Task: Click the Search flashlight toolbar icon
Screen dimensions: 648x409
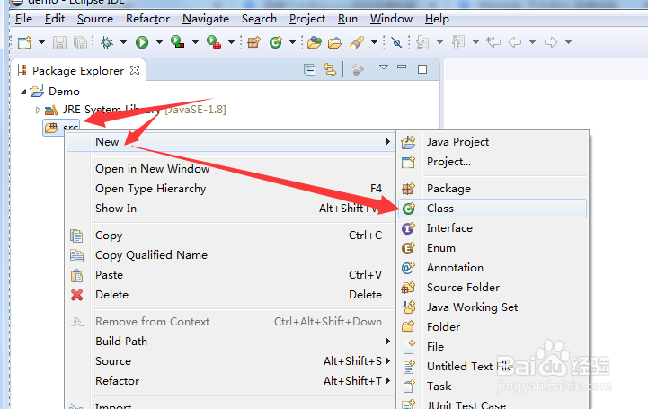Action: click(356, 42)
